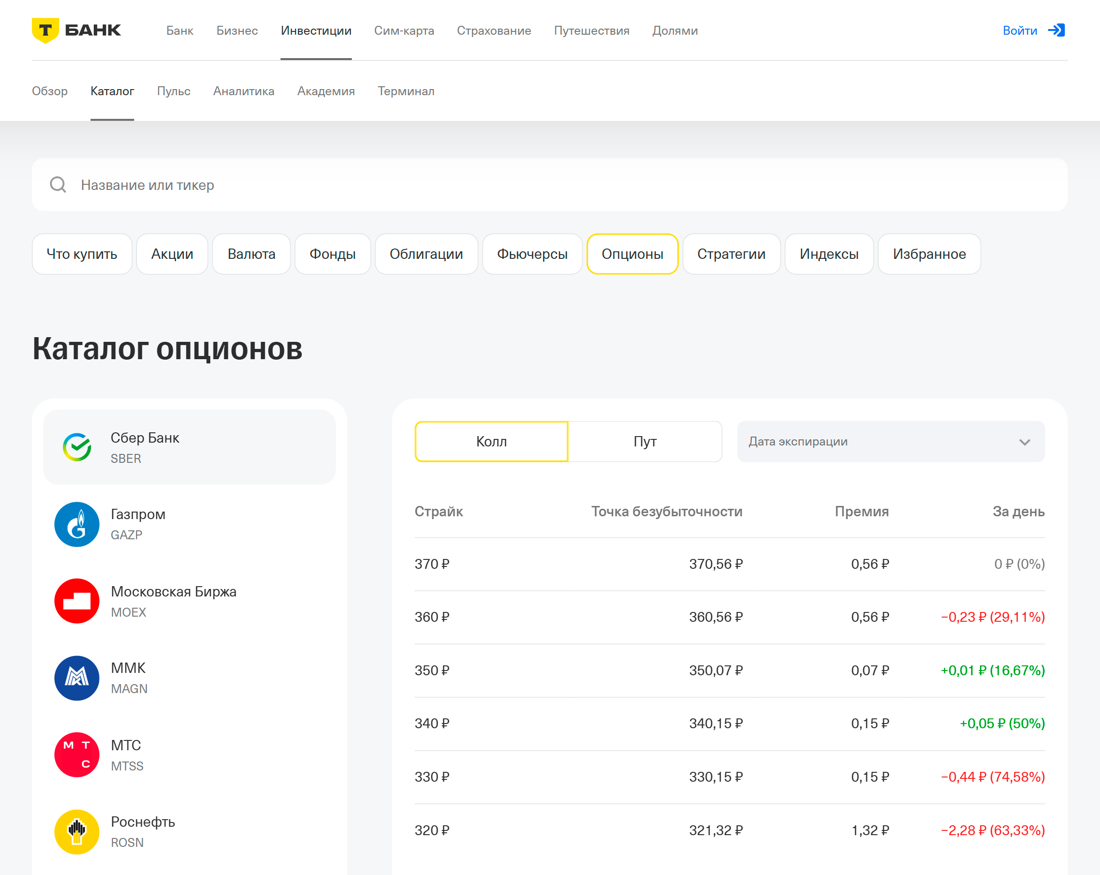Select the Валюта category

[251, 254]
